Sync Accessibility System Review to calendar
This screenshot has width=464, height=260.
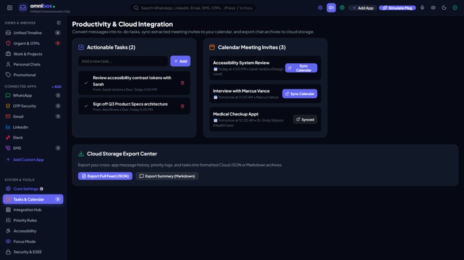coord(301,68)
